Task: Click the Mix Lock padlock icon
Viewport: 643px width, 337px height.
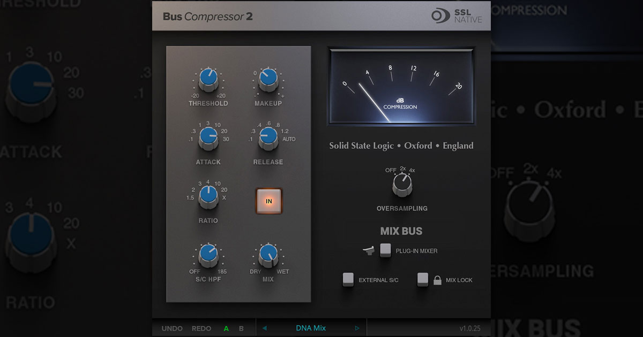Action: (x=437, y=280)
